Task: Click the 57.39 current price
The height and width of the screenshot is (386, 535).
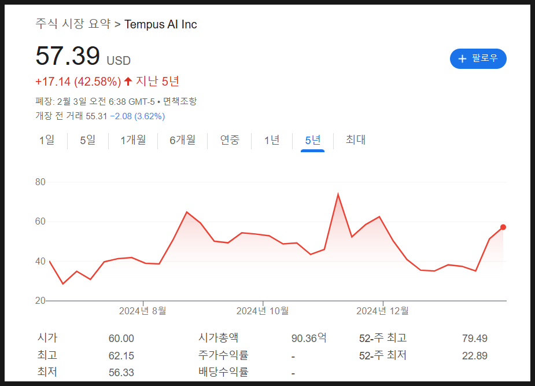Action: 68,56
